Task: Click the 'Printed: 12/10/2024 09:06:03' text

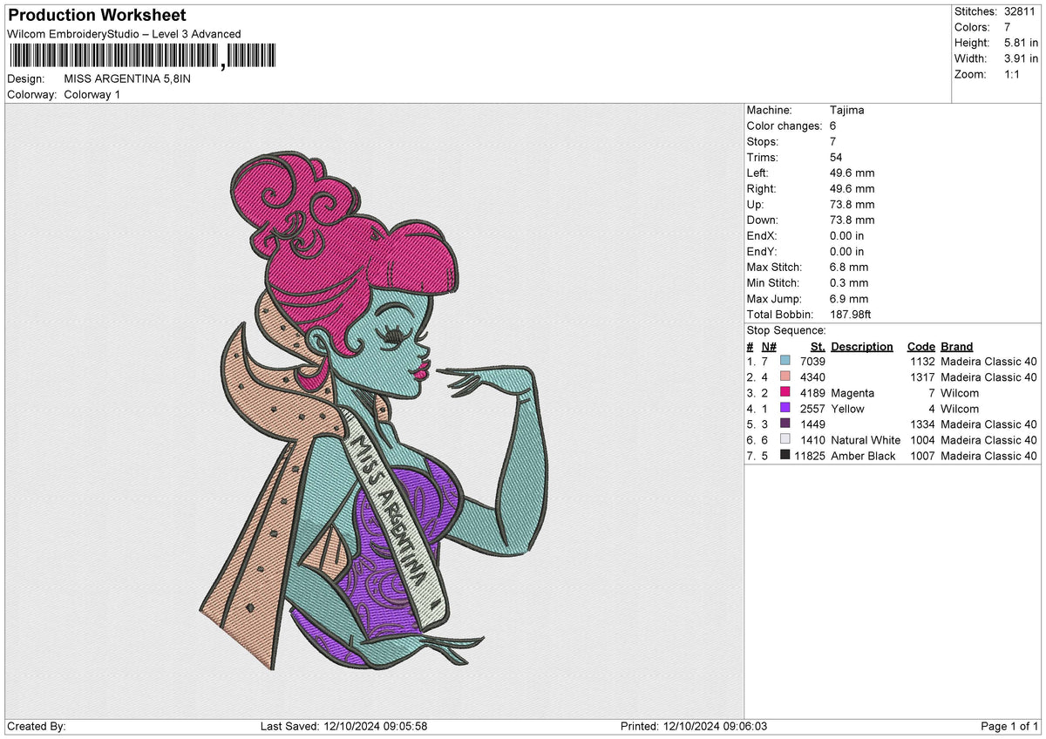Action: click(693, 727)
